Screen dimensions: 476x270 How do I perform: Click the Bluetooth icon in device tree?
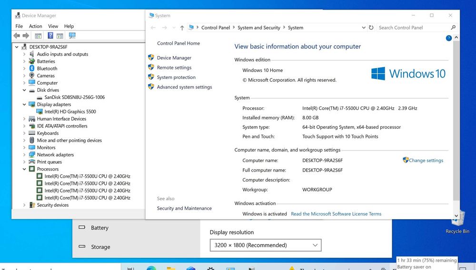click(x=32, y=68)
